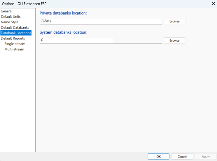Select Default Units in the sidebar
Viewport: 217px width, 161px height.
pos(11,17)
